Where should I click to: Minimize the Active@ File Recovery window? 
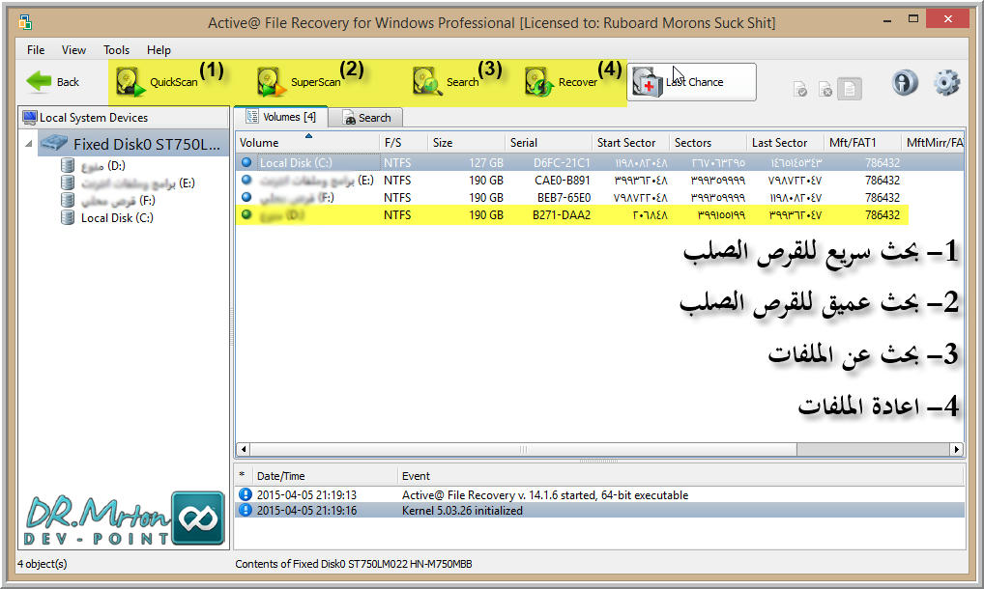(x=886, y=20)
